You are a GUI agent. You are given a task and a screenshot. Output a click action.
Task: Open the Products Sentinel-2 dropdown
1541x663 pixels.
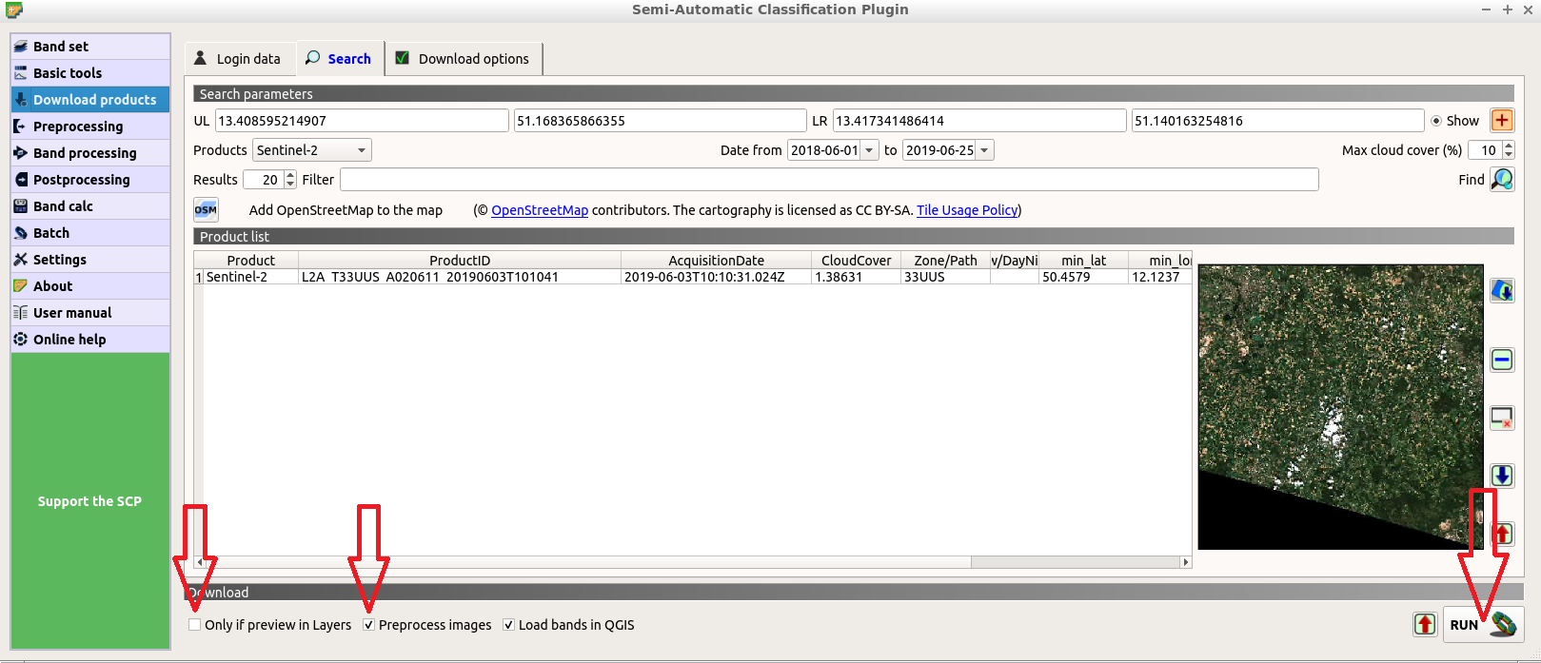311,150
